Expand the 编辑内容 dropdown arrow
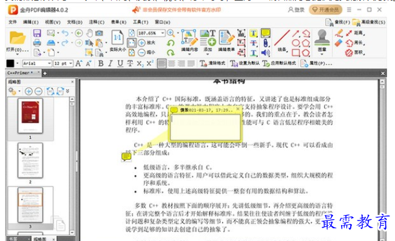 (189, 54)
